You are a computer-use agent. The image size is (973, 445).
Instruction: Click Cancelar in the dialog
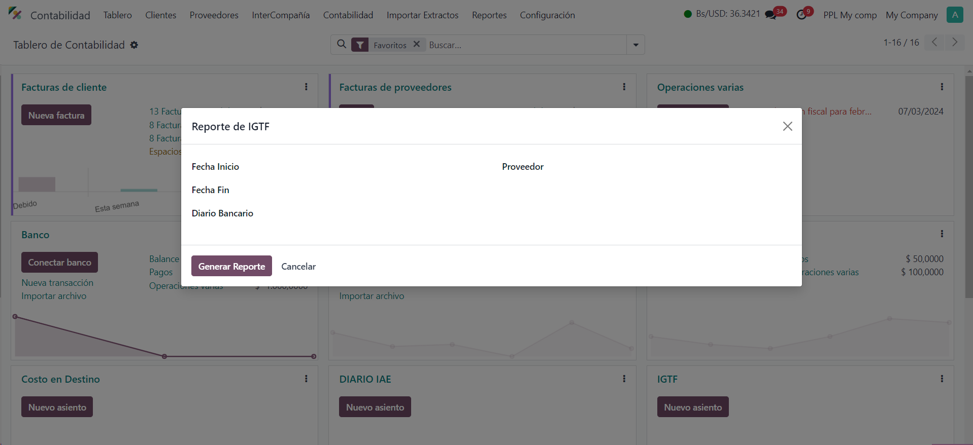298,267
